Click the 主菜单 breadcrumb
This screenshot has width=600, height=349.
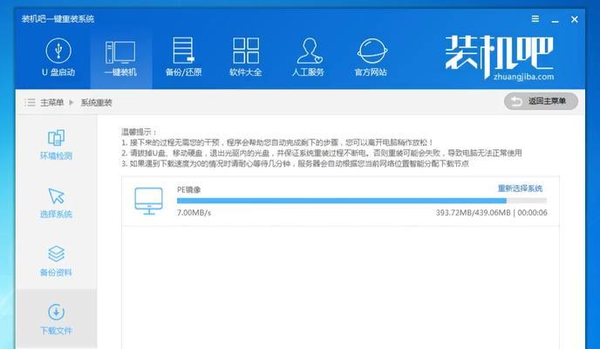tap(52, 102)
